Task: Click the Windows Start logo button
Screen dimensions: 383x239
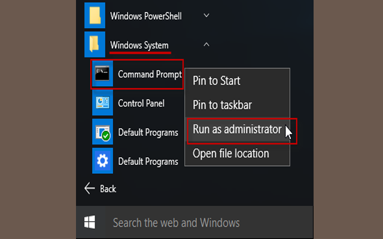Action: (x=90, y=222)
